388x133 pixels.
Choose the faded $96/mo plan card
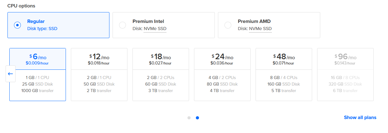pos(345,74)
